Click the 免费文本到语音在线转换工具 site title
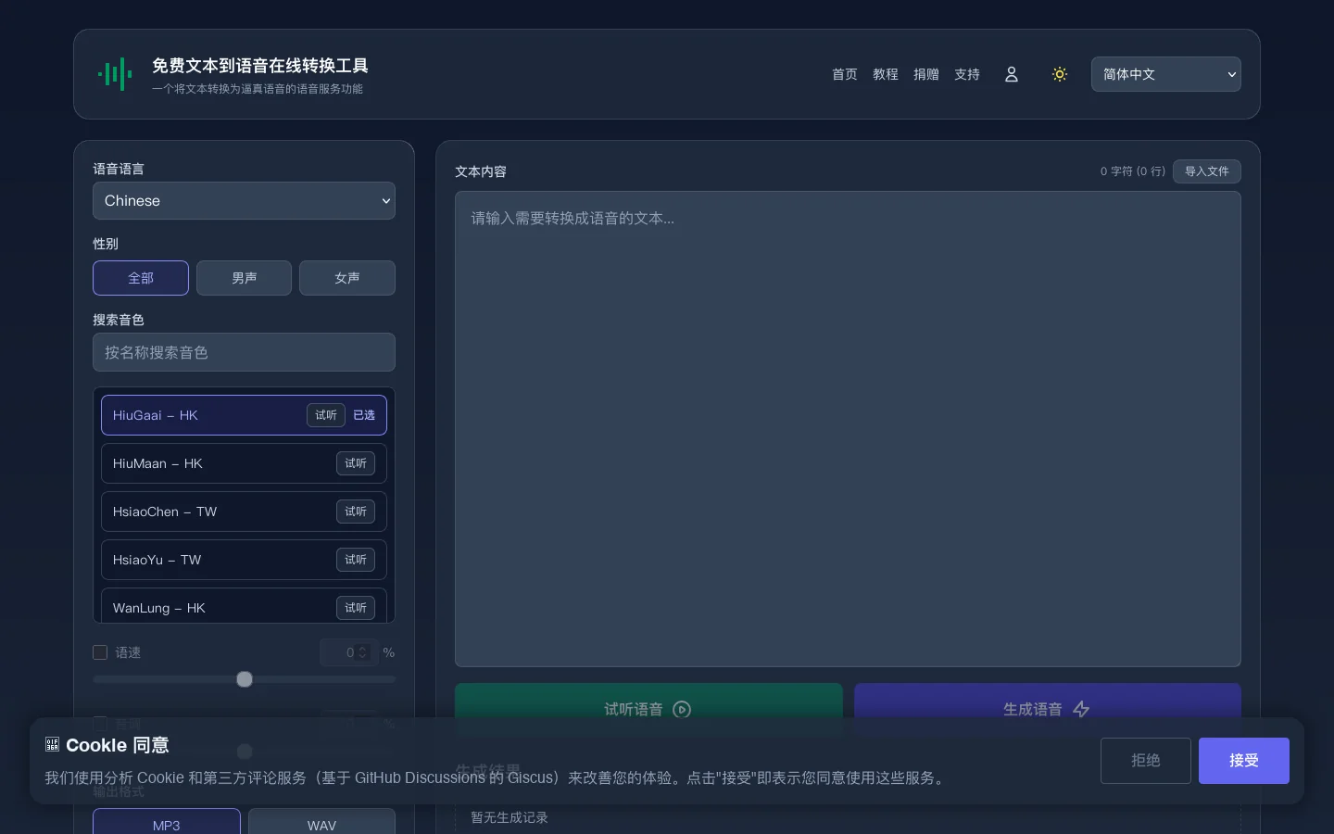The width and height of the screenshot is (1334, 834). 260,66
